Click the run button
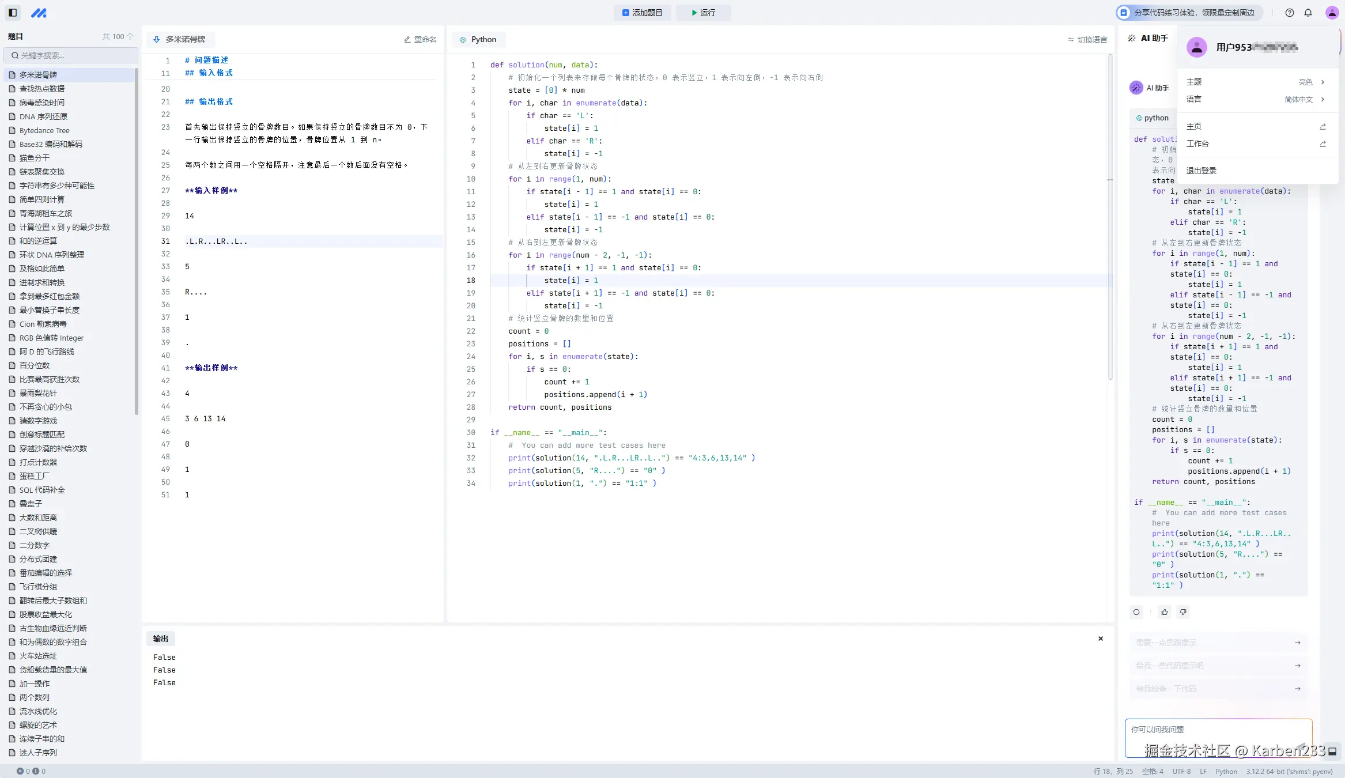The height and width of the screenshot is (778, 1345). (x=703, y=13)
